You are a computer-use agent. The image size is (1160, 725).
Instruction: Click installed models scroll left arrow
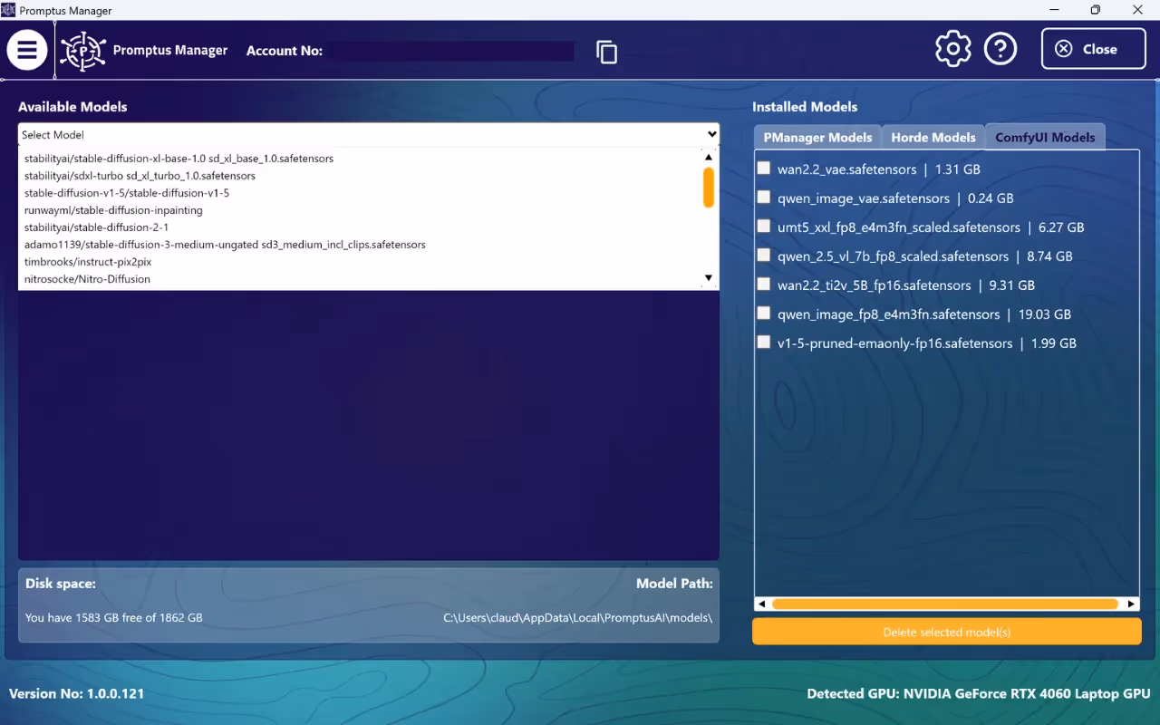coord(762,604)
